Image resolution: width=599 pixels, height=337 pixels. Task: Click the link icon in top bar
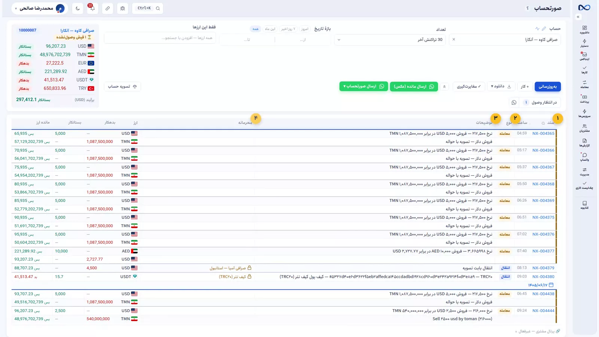107,8
